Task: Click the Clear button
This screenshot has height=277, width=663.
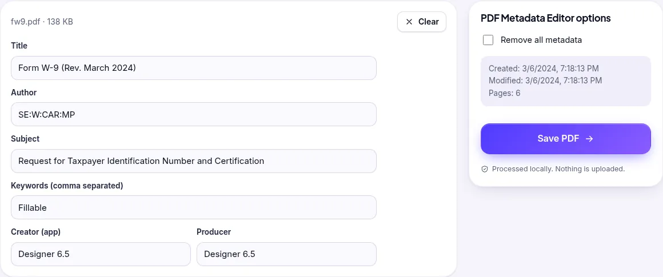Action: (x=422, y=22)
